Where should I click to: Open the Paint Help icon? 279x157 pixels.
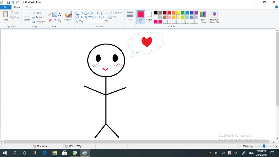[277, 7]
